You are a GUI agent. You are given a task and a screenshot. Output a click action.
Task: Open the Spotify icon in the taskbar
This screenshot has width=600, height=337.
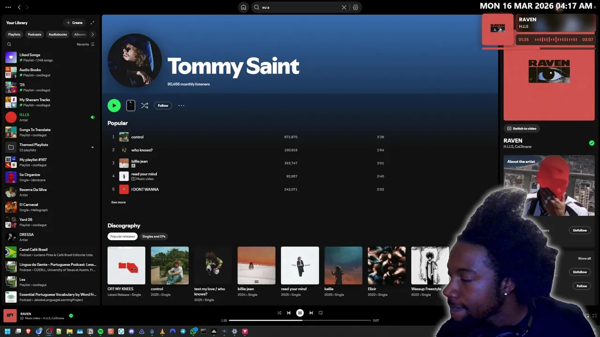pyautogui.click(x=100, y=331)
